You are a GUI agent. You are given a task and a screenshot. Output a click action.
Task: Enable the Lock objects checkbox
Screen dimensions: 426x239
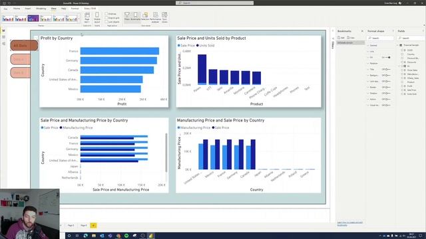point(106,22)
